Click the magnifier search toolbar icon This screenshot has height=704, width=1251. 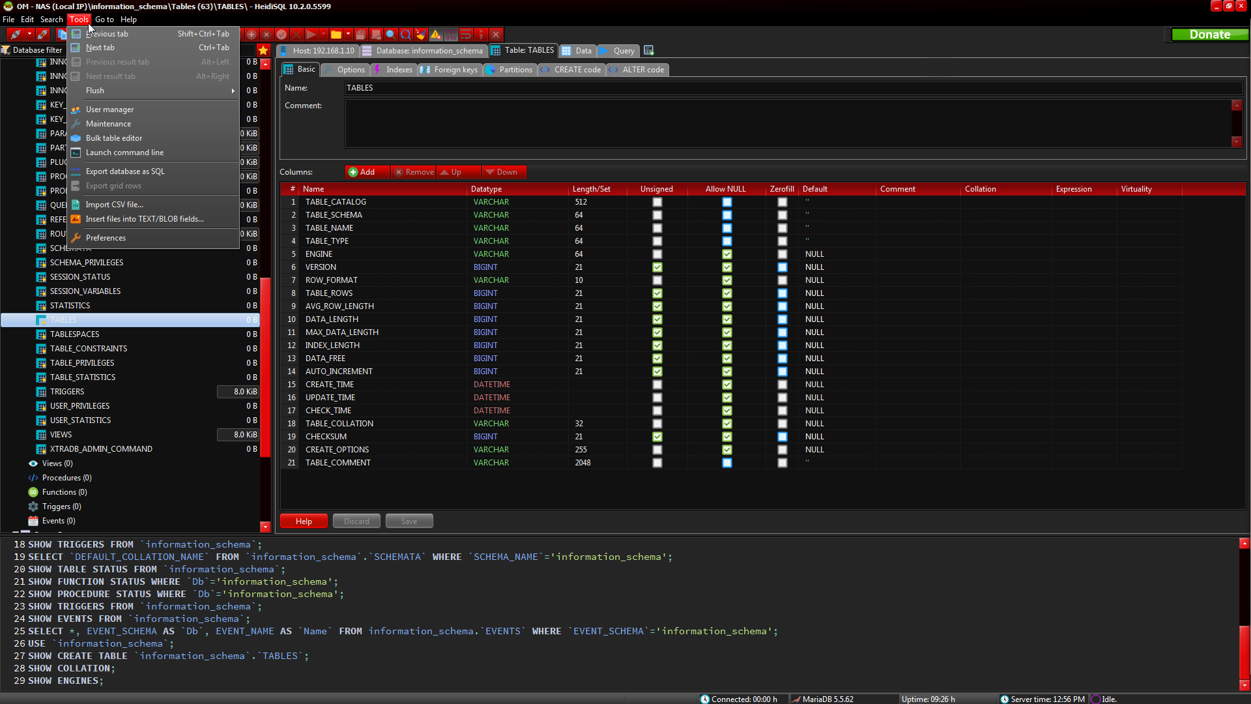tap(390, 35)
